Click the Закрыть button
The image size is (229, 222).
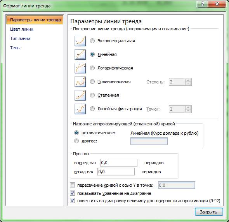(x=209, y=212)
